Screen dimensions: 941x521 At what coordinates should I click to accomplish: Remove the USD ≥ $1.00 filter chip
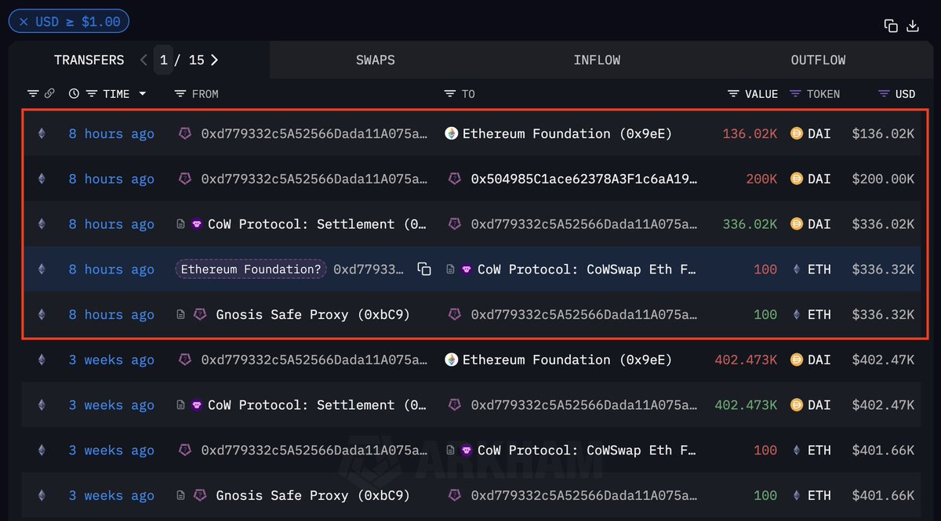24,22
